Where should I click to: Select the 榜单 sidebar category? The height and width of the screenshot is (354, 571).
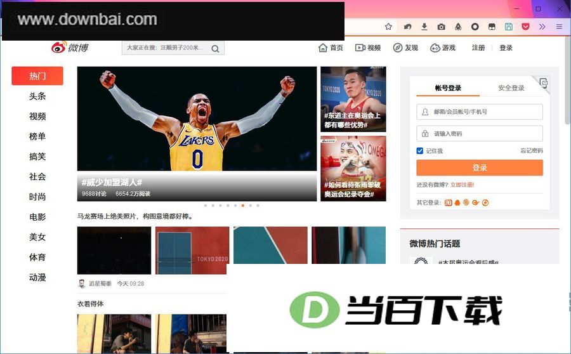[x=37, y=136]
